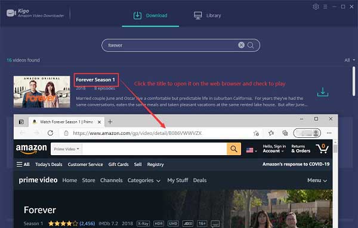Viewport: 358px width, 228px height.
Task: Open Prime Video search category dropdown
Action: pyautogui.click(x=66, y=149)
